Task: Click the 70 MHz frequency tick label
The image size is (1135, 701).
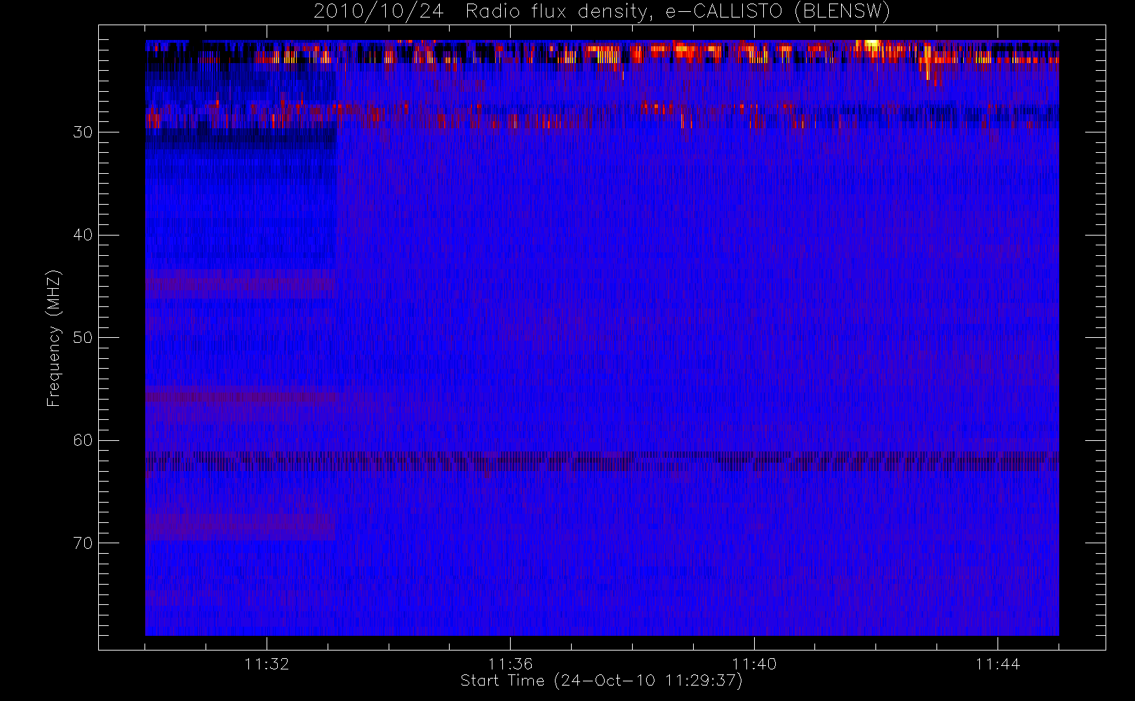Action: [x=83, y=543]
